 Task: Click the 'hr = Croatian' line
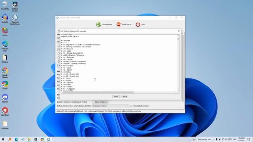(x=67, y=66)
